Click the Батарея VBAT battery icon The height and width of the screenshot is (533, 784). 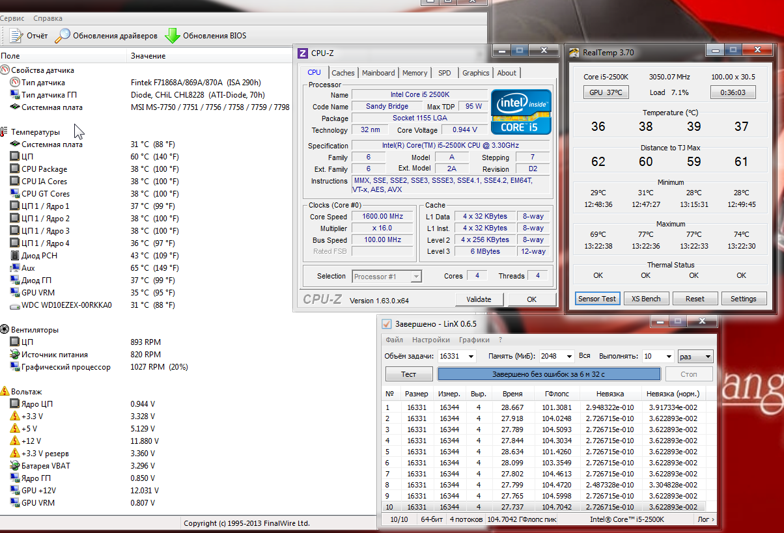pyautogui.click(x=15, y=466)
